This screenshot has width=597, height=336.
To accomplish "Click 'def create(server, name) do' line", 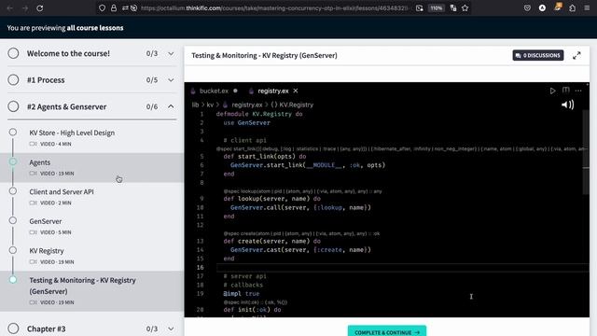I will click(x=271, y=241).
